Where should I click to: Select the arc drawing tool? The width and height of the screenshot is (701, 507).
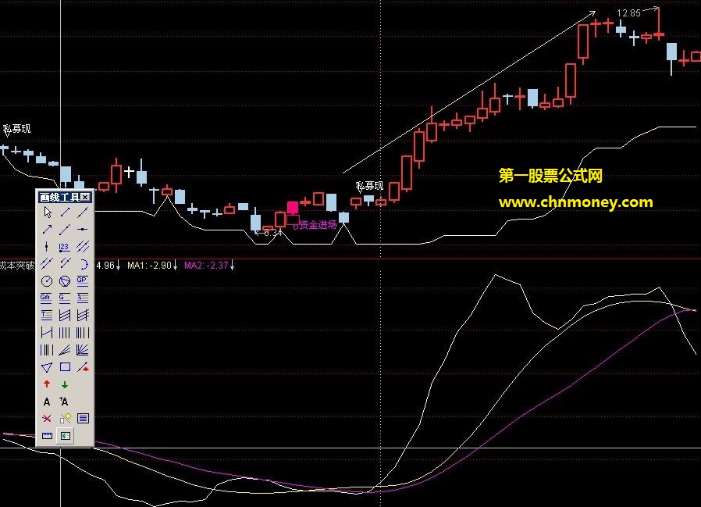[x=83, y=264]
